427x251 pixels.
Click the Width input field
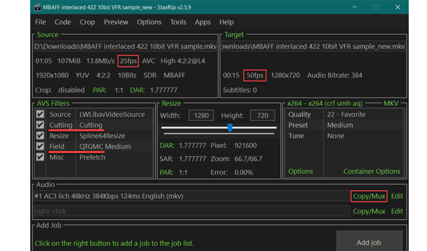(201, 116)
